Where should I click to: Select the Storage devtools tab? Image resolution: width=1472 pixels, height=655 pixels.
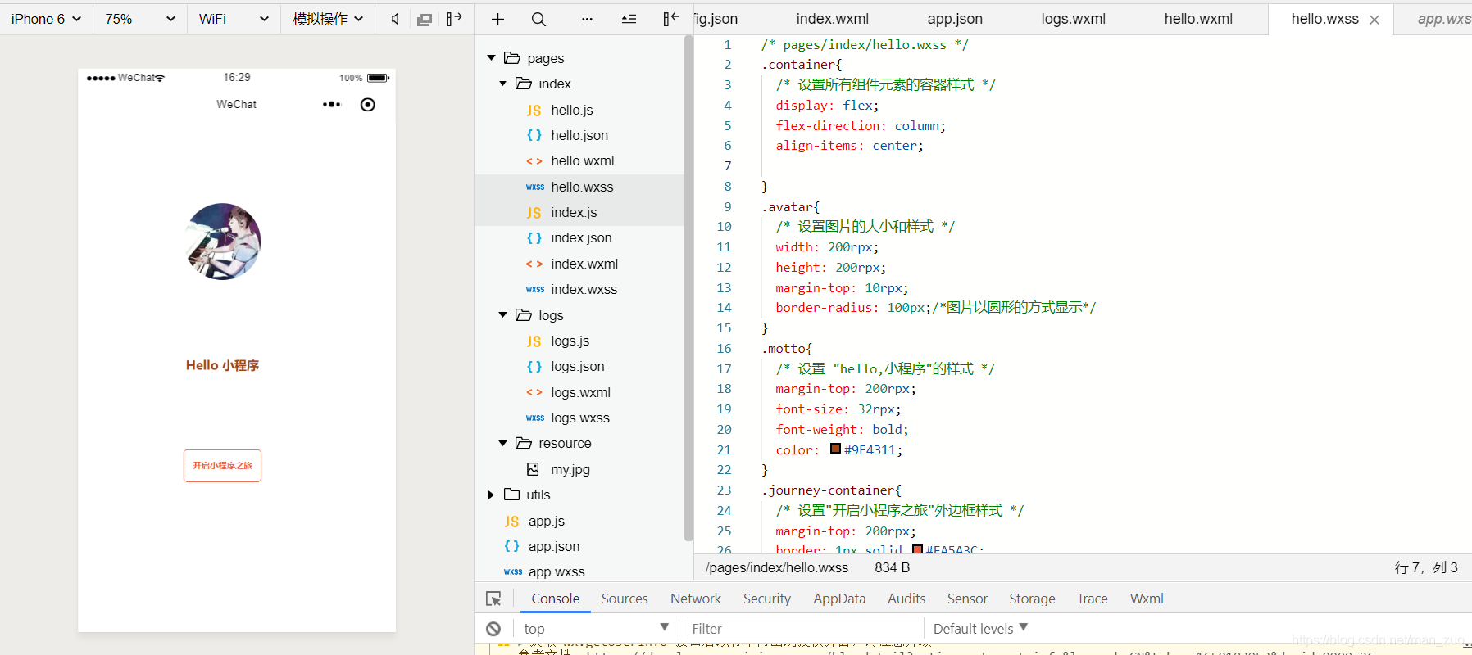(x=1032, y=599)
